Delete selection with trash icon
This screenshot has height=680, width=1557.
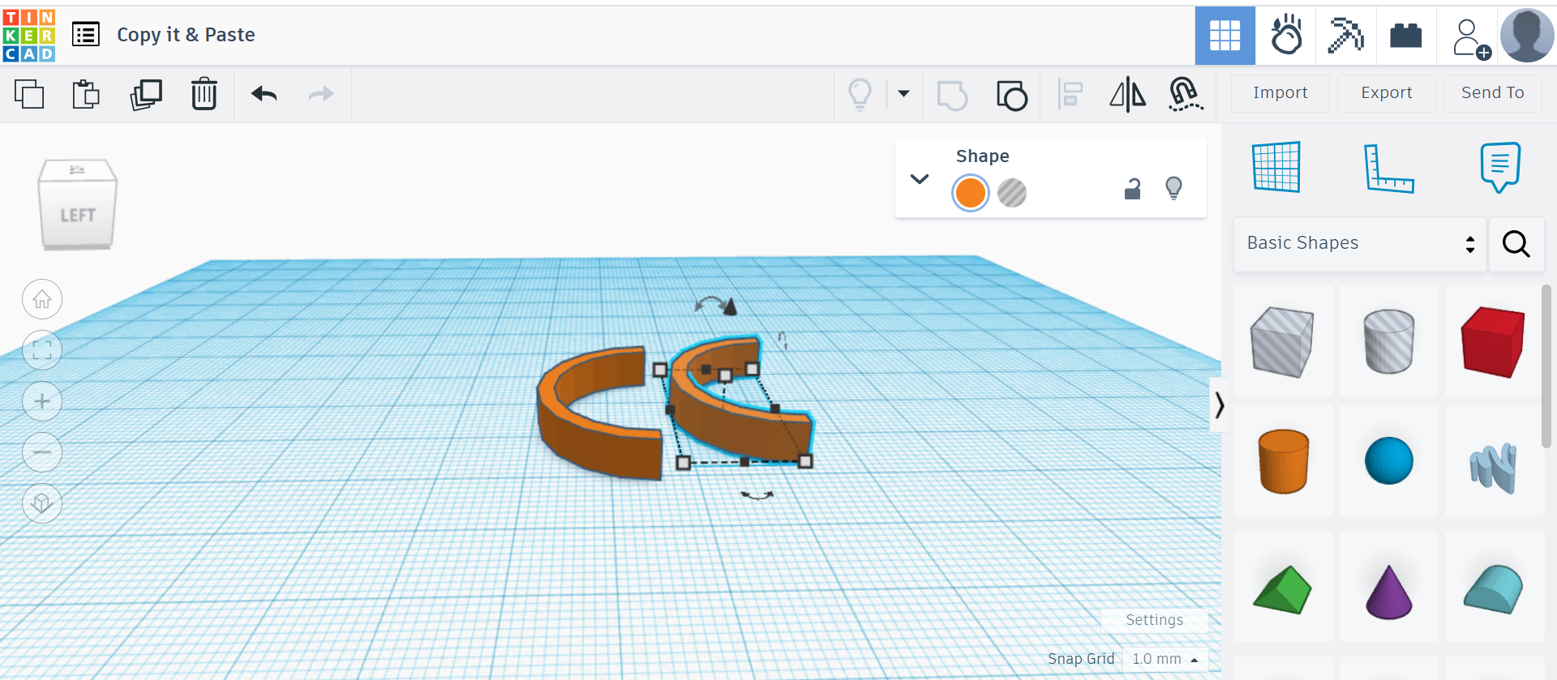point(204,94)
